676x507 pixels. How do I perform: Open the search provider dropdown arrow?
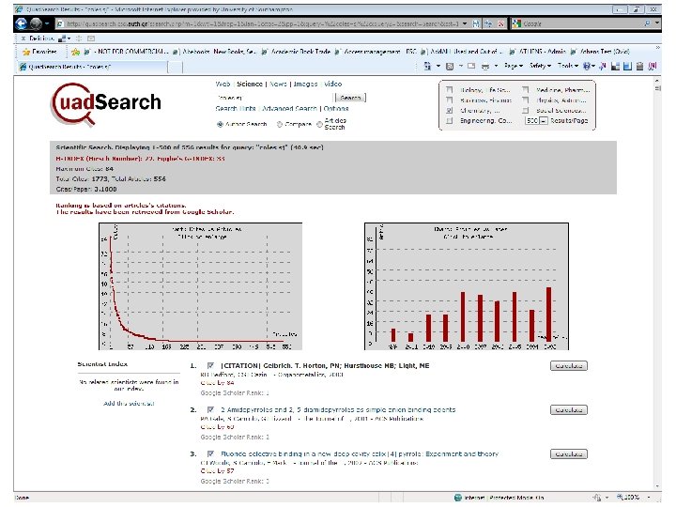tap(656, 23)
